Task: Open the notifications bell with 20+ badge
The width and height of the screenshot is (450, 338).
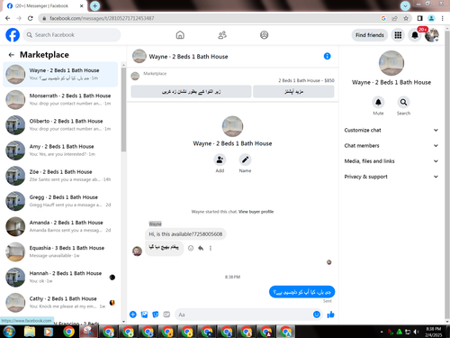Action: click(x=415, y=35)
